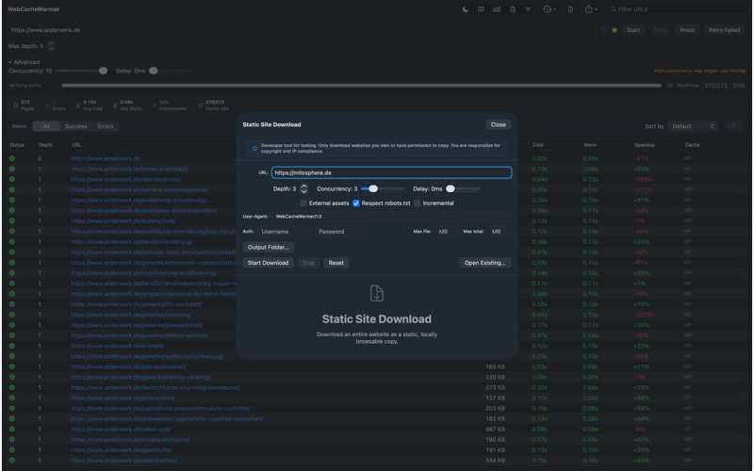Click the Cache Hits stat icon
754x471 pixels.
(x=200, y=106)
